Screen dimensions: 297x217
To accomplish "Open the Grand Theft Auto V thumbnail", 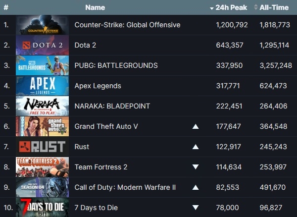I will coord(42,126).
